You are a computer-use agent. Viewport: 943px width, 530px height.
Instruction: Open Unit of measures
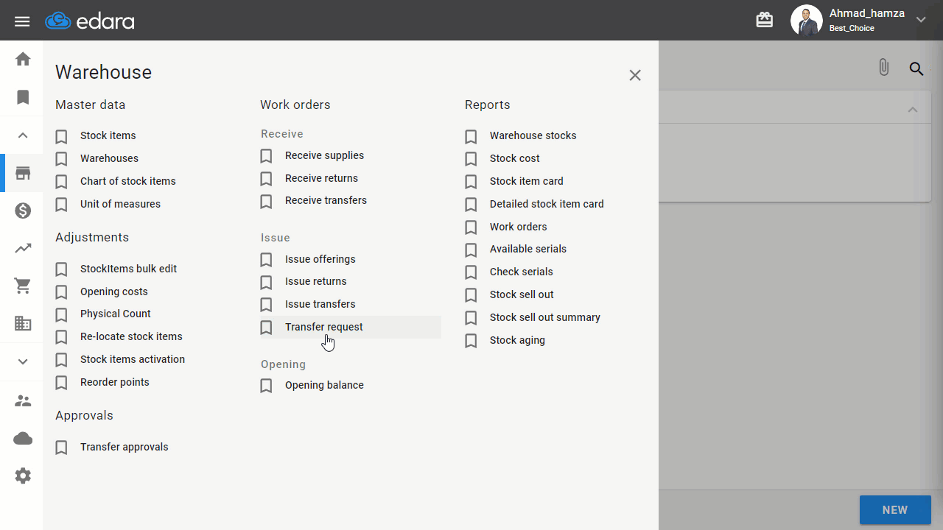coord(120,204)
